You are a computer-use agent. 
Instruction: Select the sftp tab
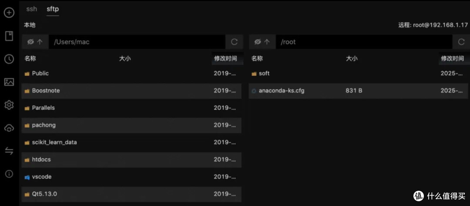[x=53, y=9]
